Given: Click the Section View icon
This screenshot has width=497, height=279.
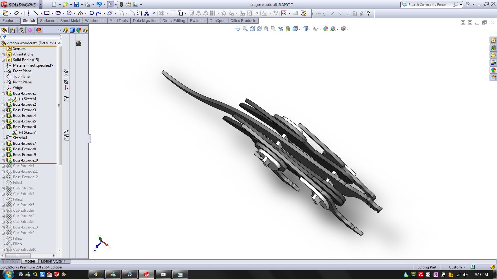Looking at the screenshot, I should [288, 29].
